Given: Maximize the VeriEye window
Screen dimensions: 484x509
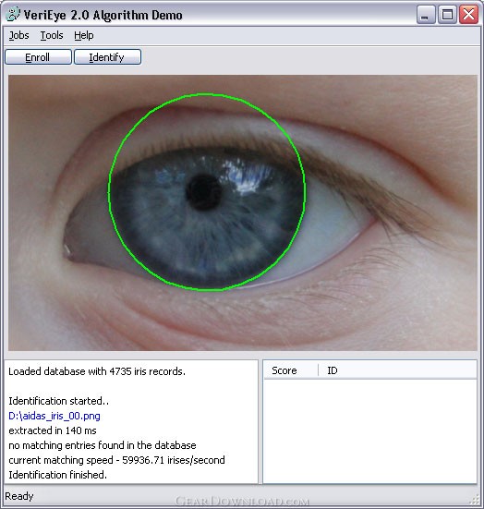Looking at the screenshot, I should 447,14.
